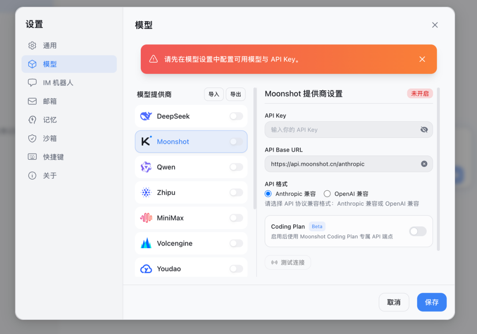
Task: Click the Volcengine logo icon
Action: [x=146, y=243]
